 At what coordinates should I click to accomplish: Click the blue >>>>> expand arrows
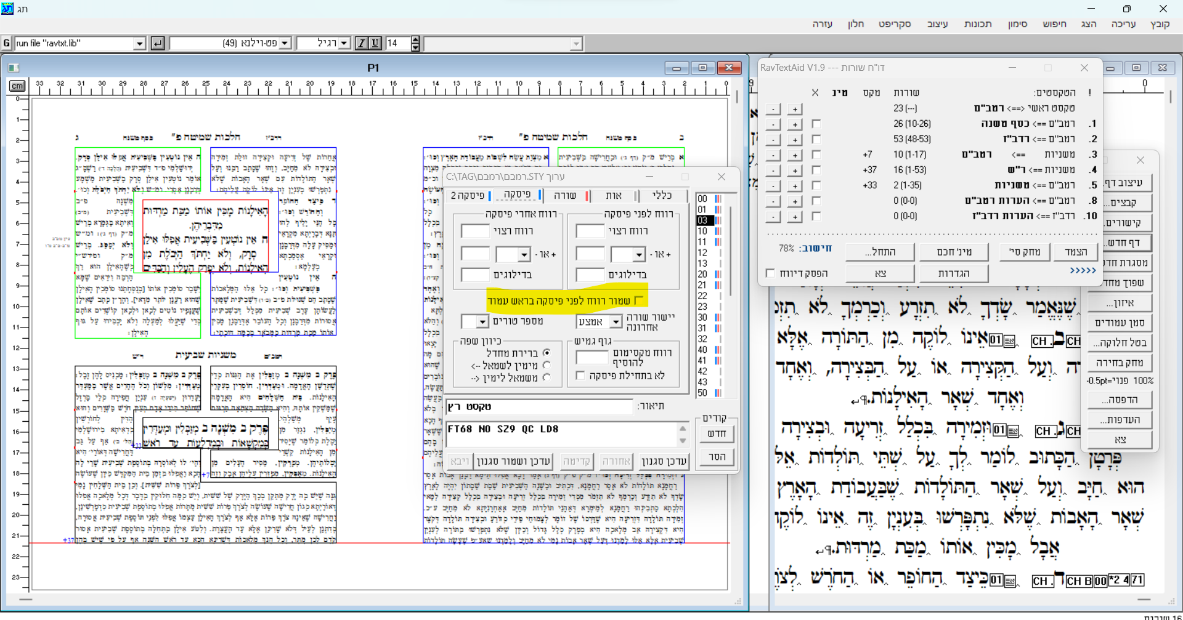(x=1083, y=270)
